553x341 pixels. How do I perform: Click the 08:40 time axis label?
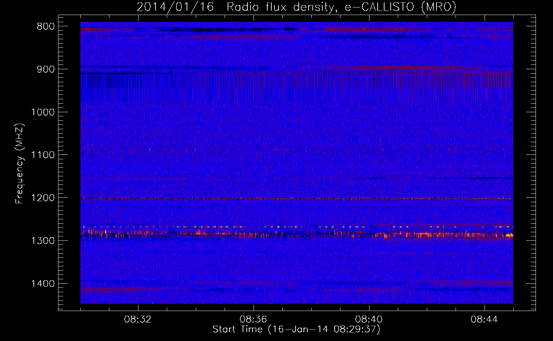click(x=369, y=320)
